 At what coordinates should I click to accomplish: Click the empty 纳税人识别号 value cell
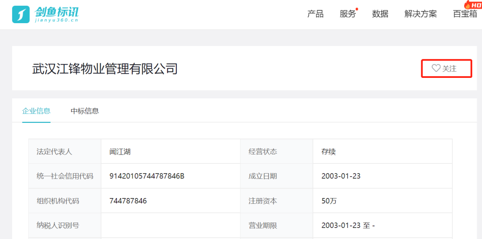170,225
